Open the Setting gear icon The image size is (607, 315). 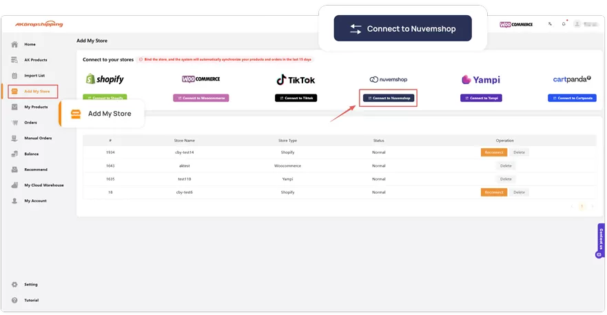(15, 284)
